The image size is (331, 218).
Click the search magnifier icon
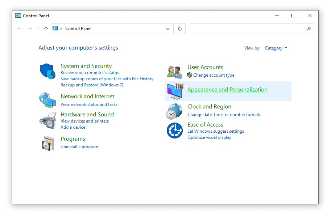click(x=309, y=29)
